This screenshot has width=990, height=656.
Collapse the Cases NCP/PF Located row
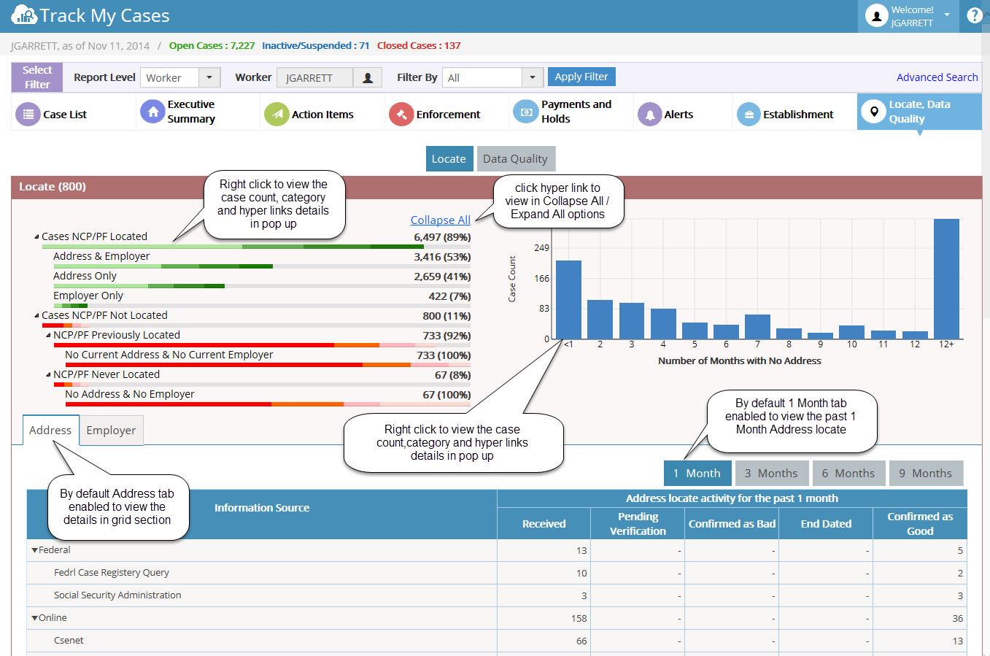click(x=37, y=236)
